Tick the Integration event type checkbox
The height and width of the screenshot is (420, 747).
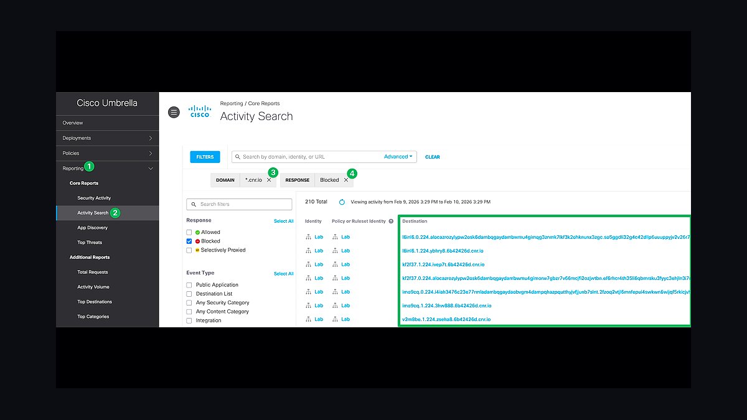click(x=189, y=320)
